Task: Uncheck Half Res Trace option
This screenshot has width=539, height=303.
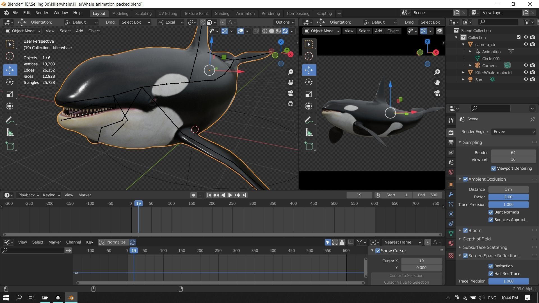Action: tap(491, 274)
